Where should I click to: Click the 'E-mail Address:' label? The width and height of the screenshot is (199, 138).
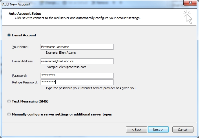pos(23,61)
